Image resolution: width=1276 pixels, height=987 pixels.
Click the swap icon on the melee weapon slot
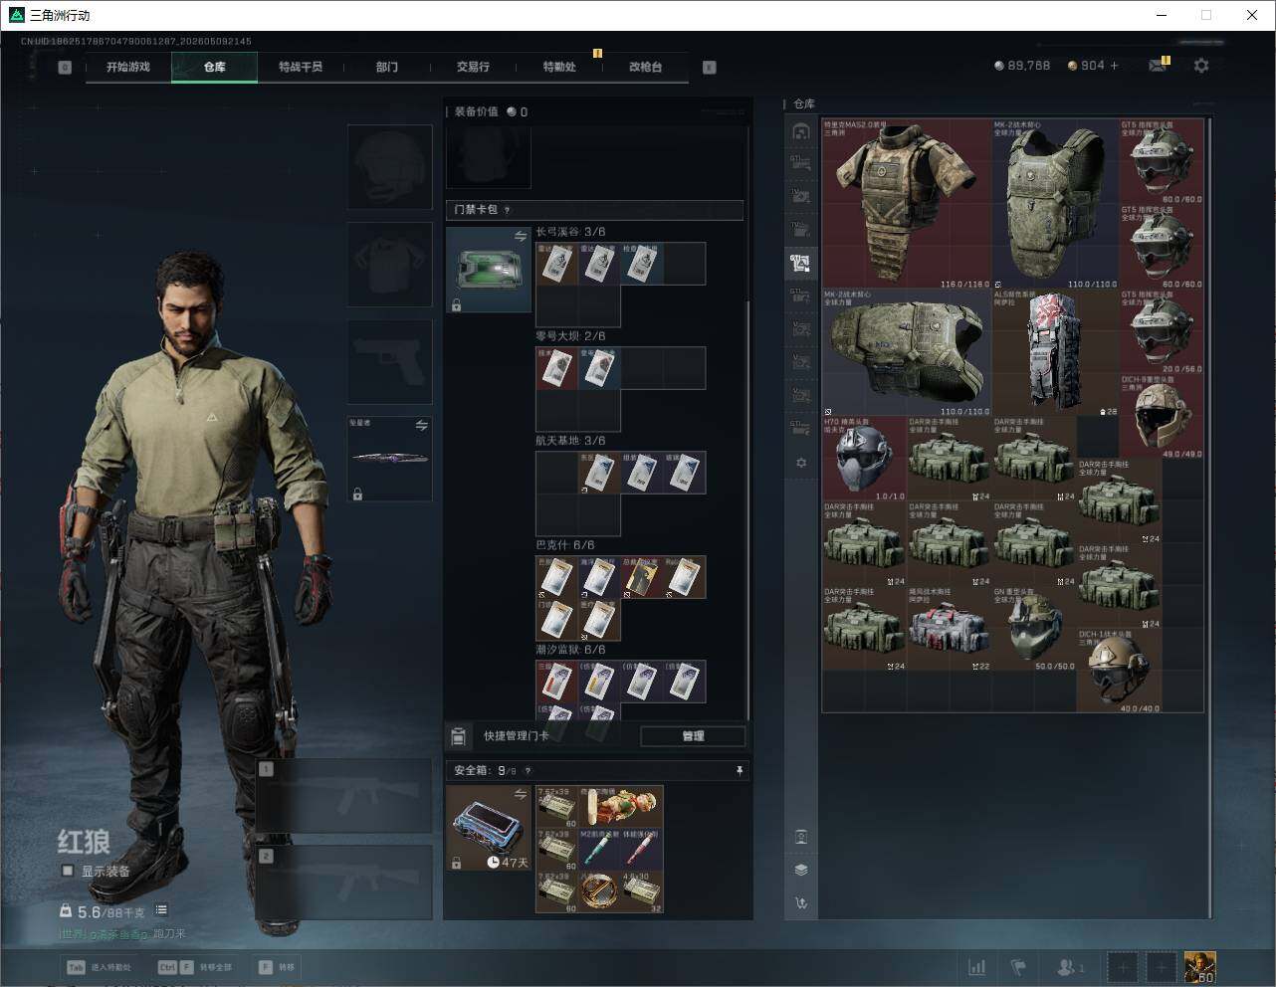pyautogui.click(x=421, y=426)
